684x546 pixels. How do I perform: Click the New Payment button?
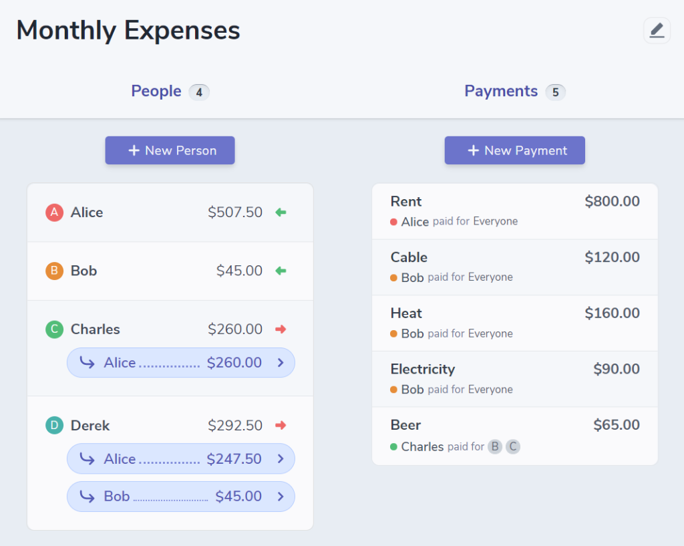pos(514,150)
